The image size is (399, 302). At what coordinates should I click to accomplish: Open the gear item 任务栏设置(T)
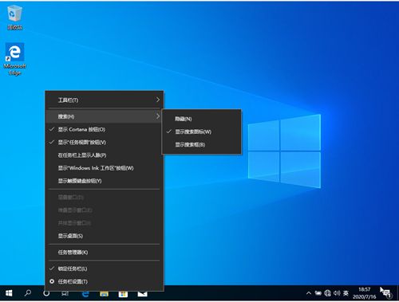click(x=105, y=281)
